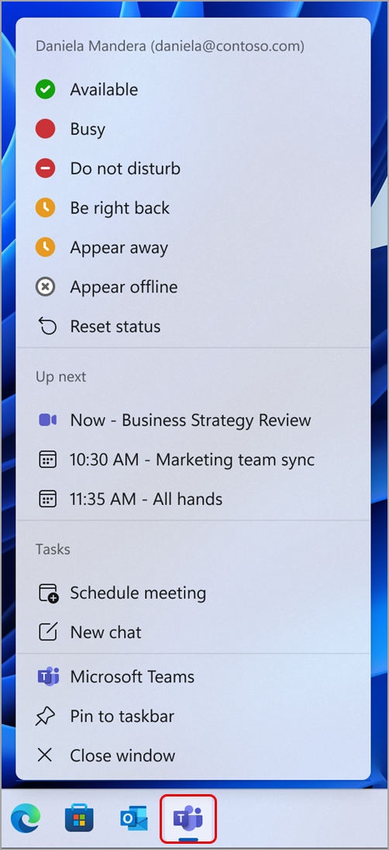The image size is (389, 850).
Task: Click the Tasks section label
Action: [x=53, y=549]
